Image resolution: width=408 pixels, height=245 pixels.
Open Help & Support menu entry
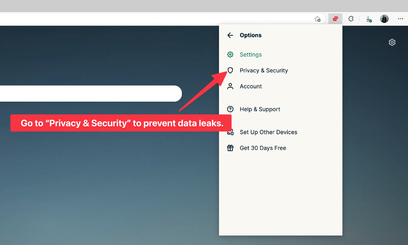tap(260, 109)
